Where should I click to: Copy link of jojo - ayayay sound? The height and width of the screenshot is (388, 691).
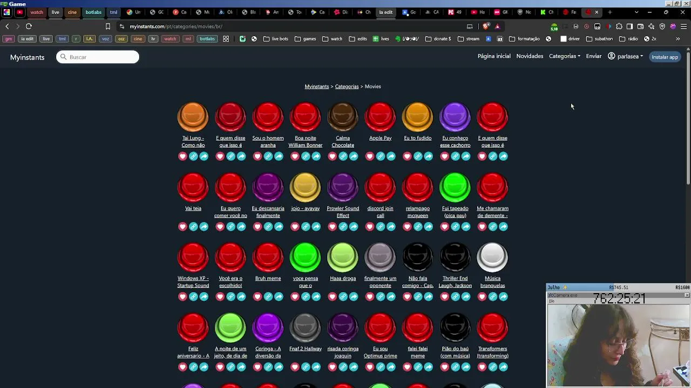(306, 226)
